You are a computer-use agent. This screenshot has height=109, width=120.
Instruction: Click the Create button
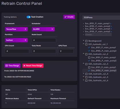coord(69,17)
